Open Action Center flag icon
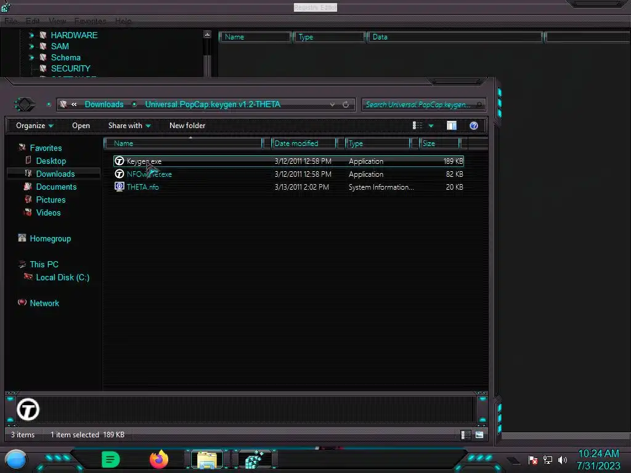Viewport: 631px width, 473px height. 533,460
